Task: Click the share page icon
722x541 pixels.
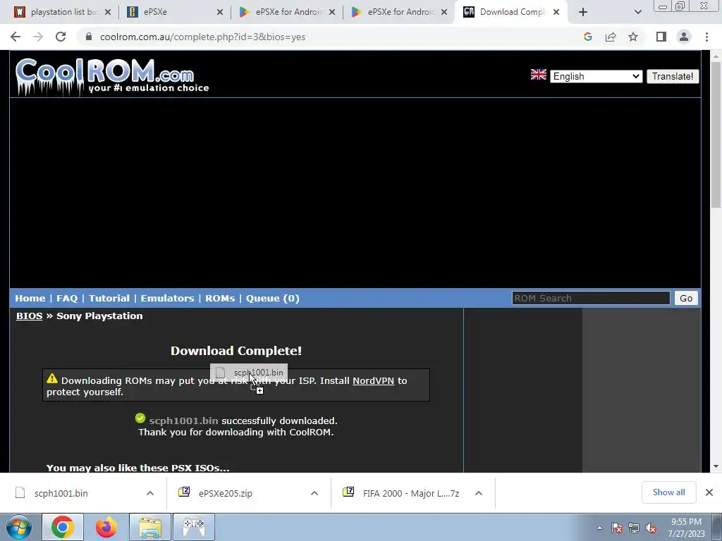Action: point(611,37)
